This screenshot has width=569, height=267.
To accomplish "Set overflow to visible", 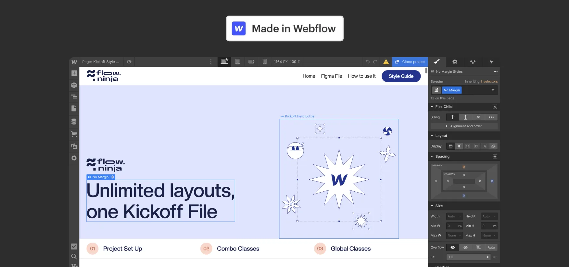I will tap(452, 248).
